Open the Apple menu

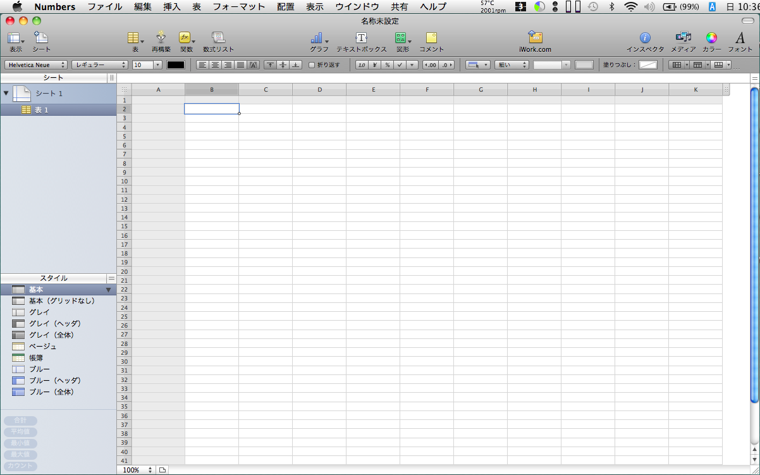point(17,7)
